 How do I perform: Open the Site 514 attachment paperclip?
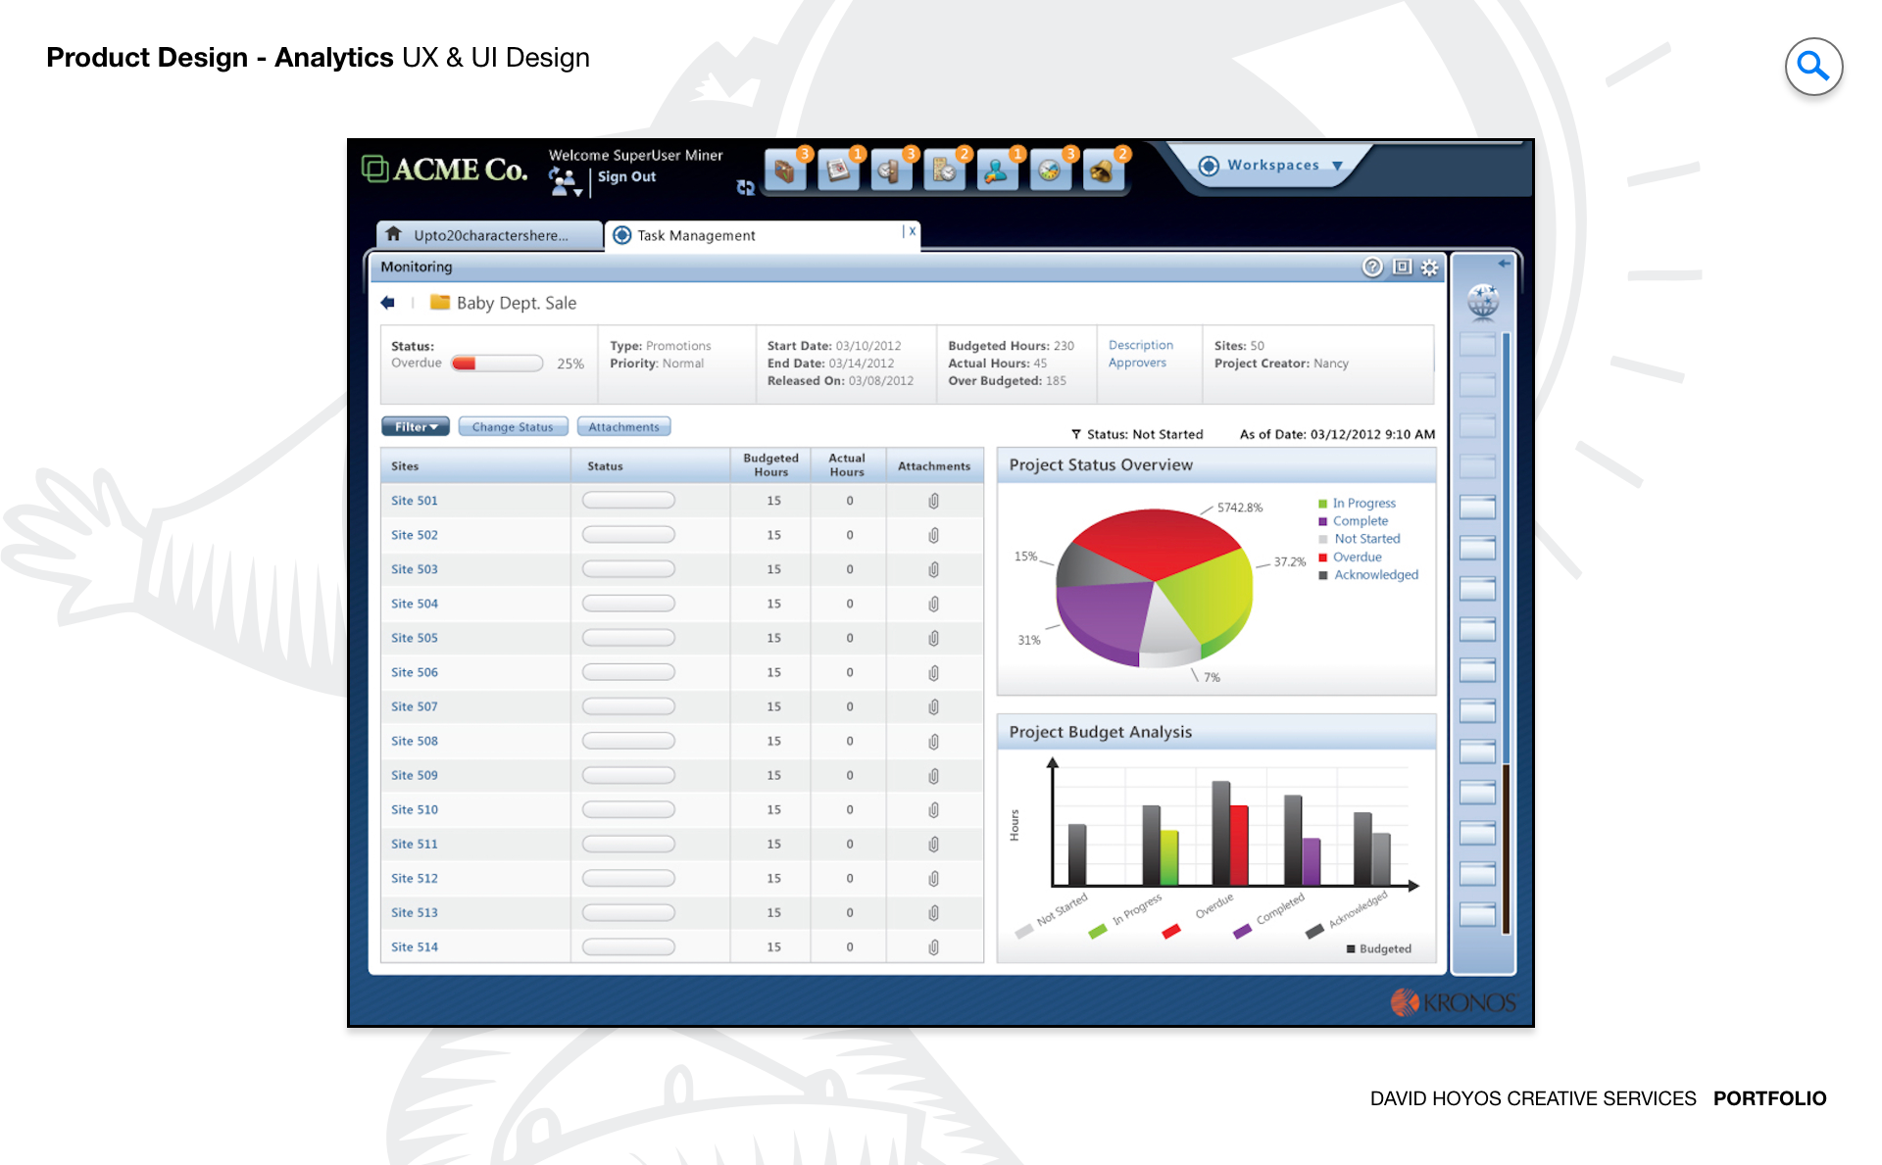coord(934,947)
